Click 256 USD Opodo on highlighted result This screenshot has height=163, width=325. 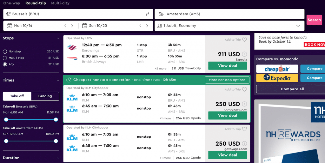click(188, 118)
